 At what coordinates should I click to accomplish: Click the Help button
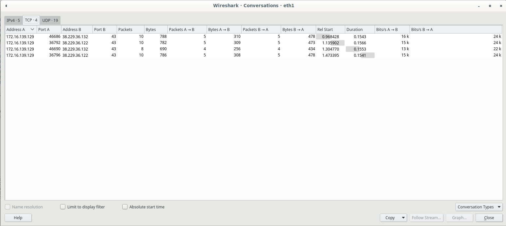18,218
